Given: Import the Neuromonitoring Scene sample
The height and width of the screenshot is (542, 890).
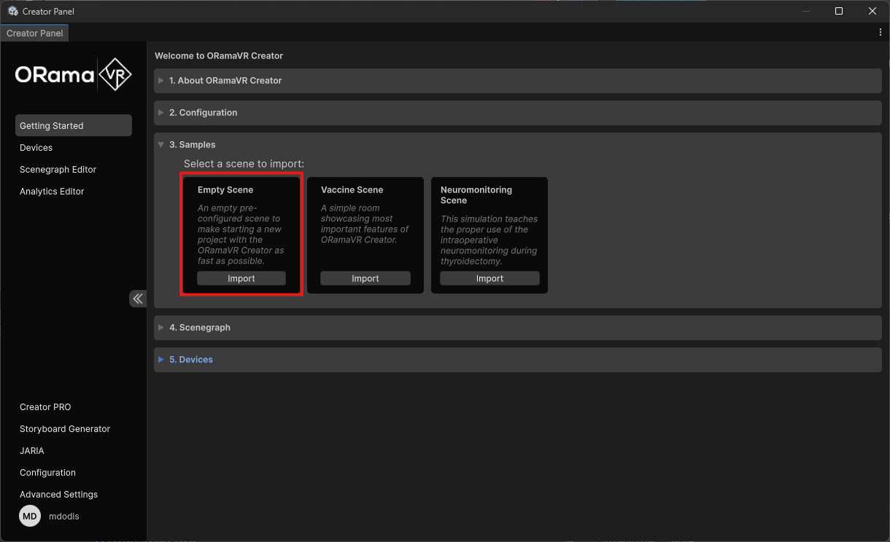Looking at the screenshot, I should [x=489, y=278].
